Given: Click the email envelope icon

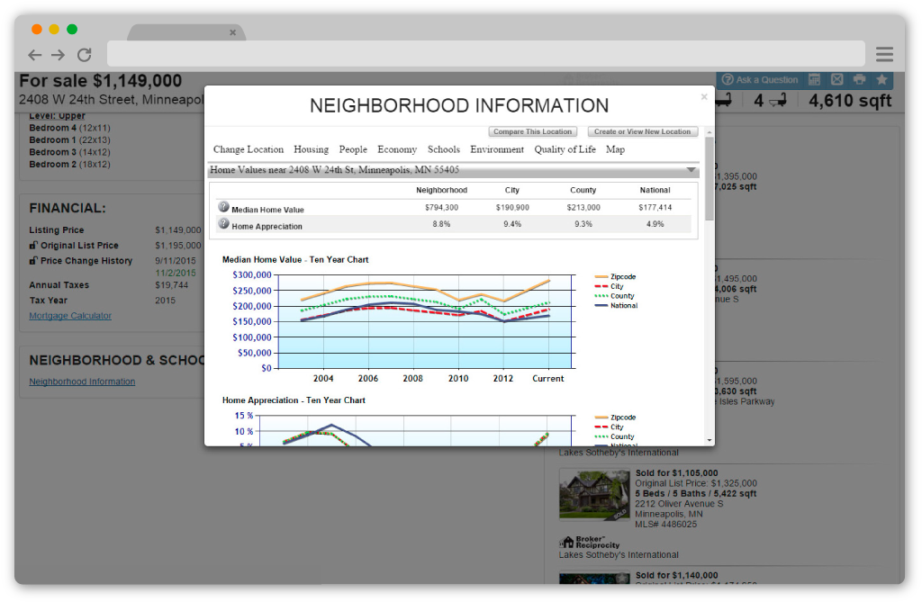Looking at the screenshot, I should click(837, 80).
